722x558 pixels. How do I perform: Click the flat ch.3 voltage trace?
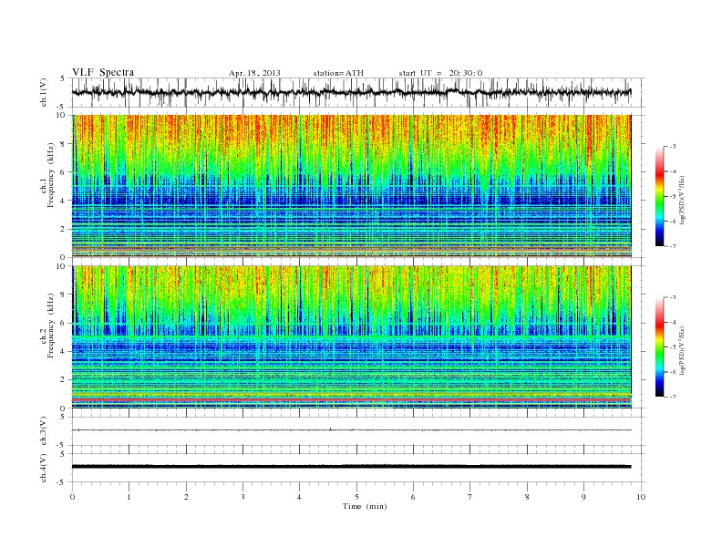click(351, 430)
